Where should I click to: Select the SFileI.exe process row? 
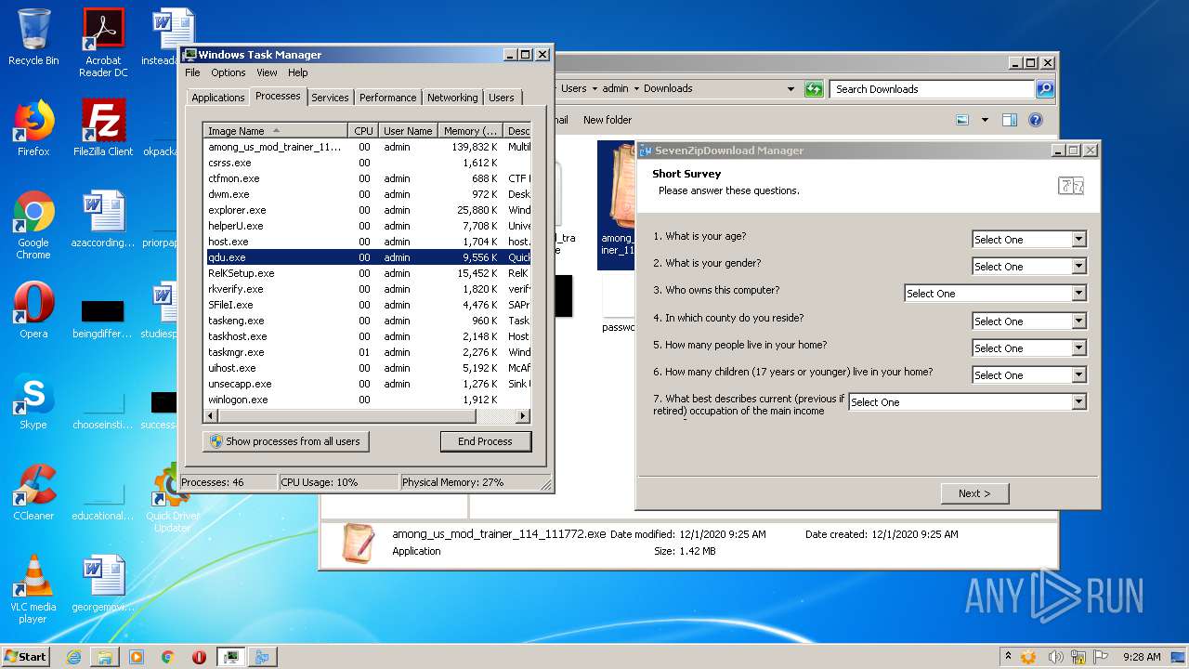pos(368,305)
